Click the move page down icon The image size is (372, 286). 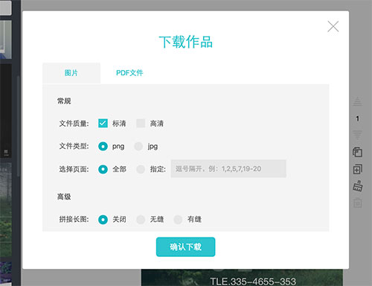pyautogui.click(x=357, y=135)
